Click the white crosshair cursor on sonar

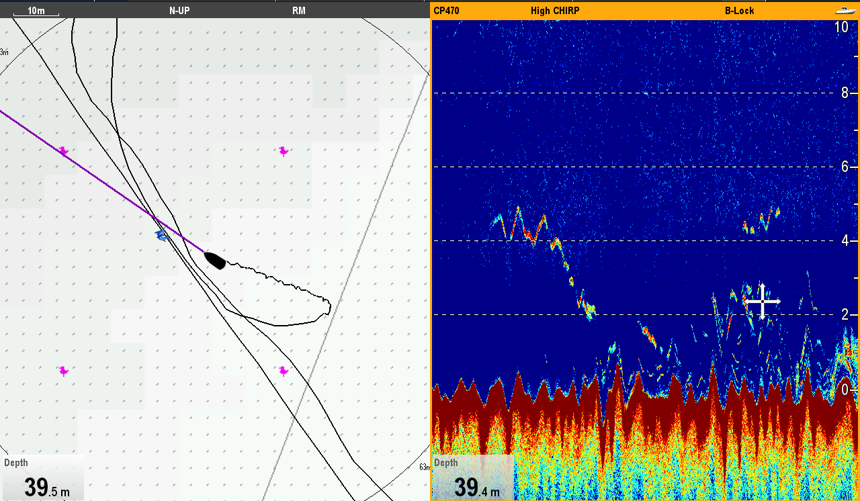763,302
